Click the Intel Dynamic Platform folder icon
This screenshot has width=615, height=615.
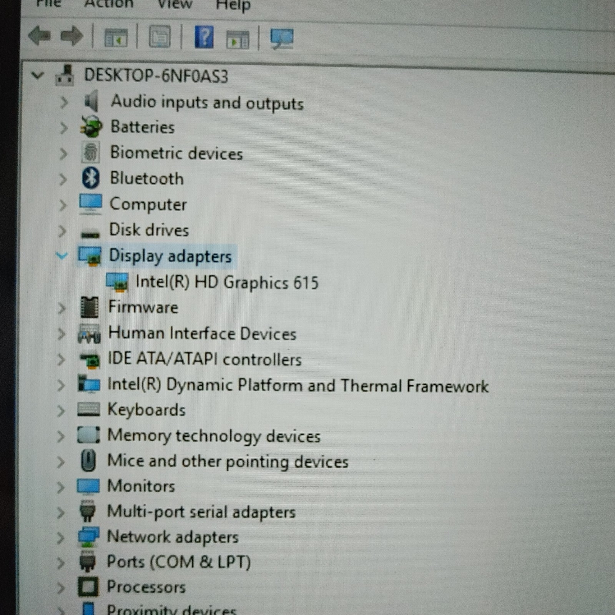(89, 384)
